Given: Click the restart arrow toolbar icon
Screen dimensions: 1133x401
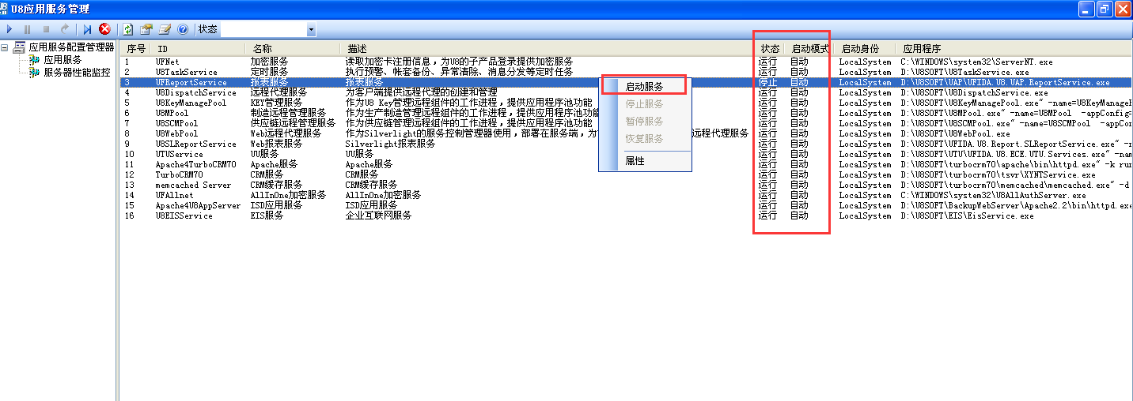Looking at the screenshot, I should [65, 29].
